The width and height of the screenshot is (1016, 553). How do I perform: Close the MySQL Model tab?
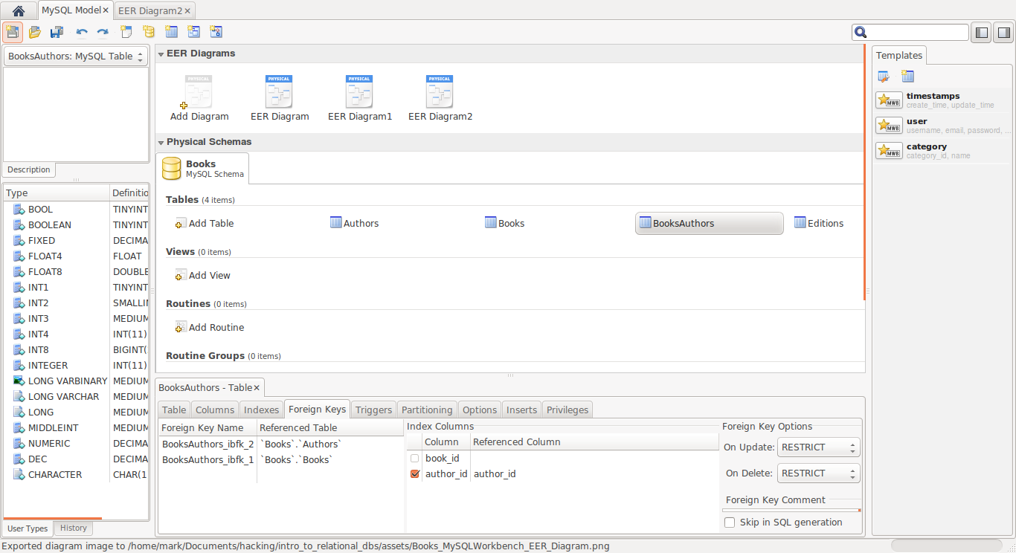coord(106,10)
